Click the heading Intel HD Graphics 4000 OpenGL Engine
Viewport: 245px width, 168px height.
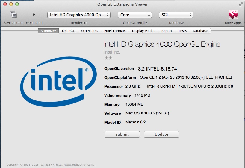(x=162, y=44)
